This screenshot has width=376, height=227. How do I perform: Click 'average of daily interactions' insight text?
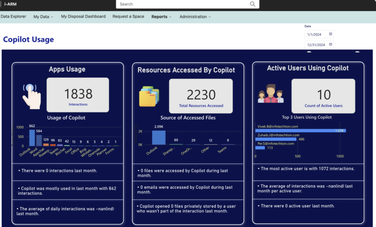coord(65,211)
